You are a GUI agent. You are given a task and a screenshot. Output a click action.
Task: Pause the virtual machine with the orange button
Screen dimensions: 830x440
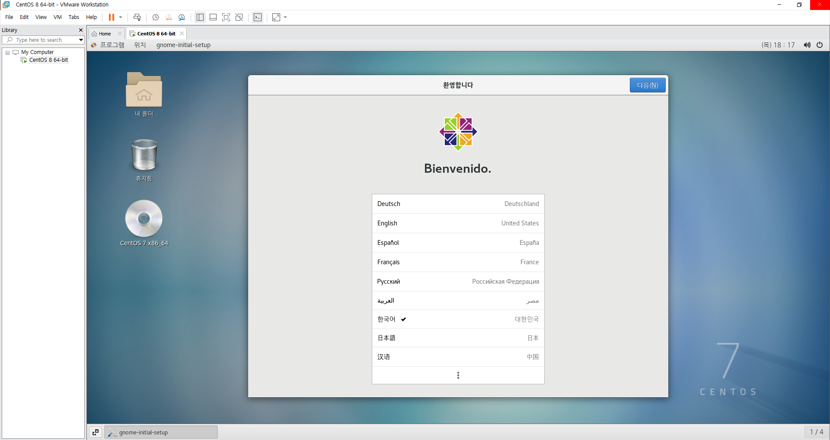pos(111,17)
